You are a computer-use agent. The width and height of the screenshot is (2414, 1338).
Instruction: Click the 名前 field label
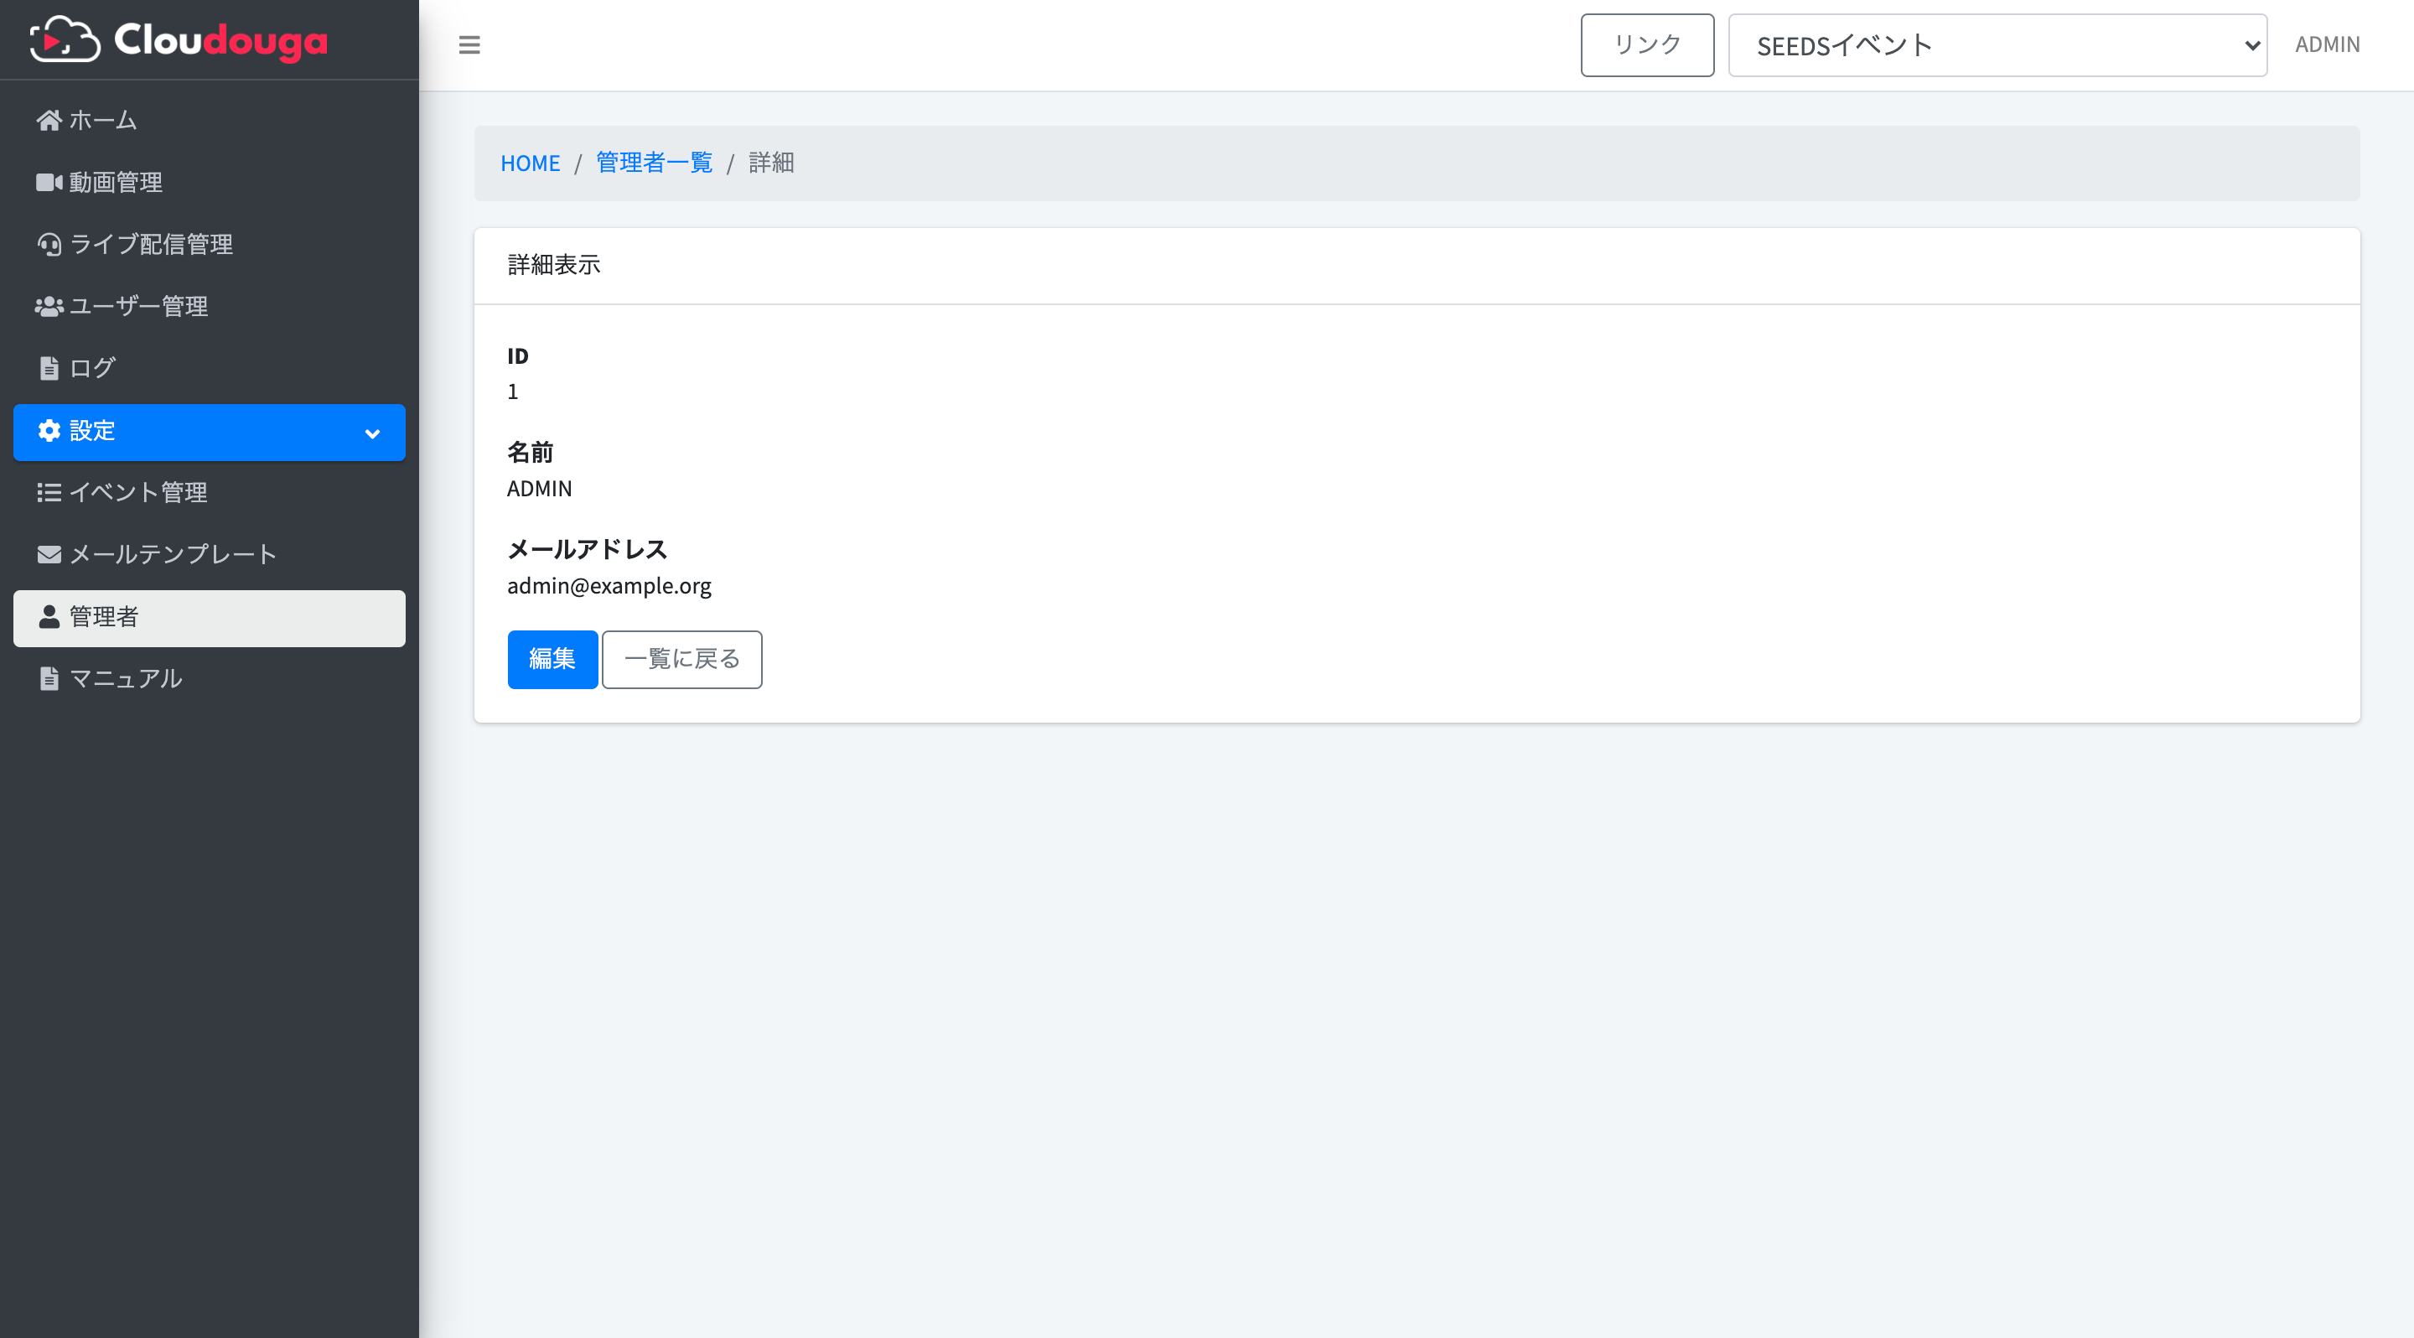pyautogui.click(x=530, y=453)
